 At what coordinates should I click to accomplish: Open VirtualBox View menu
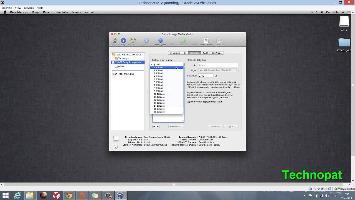[18, 8]
